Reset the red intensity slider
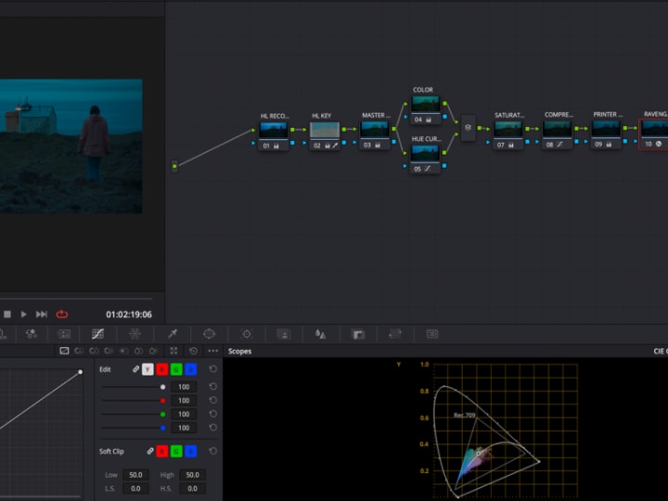Screen dimensions: 668x501 coord(213,400)
